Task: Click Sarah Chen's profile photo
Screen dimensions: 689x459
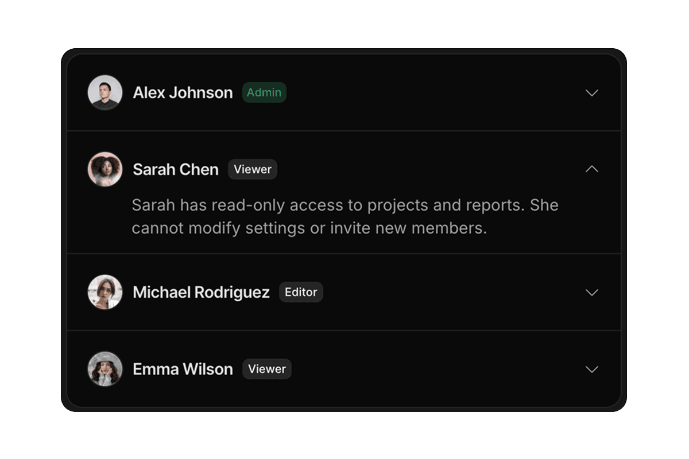Action: coord(105,169)
